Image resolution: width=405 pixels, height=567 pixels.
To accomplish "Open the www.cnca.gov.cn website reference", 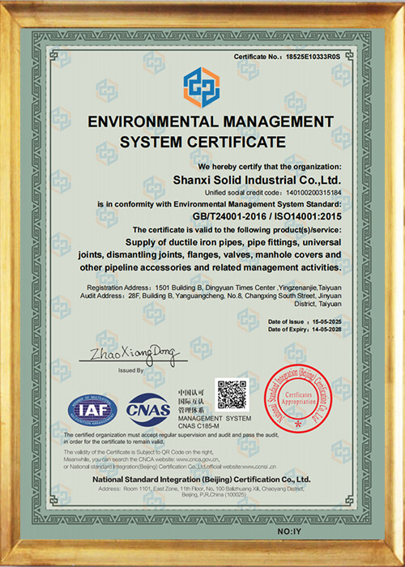I will (x=197, y=459).
